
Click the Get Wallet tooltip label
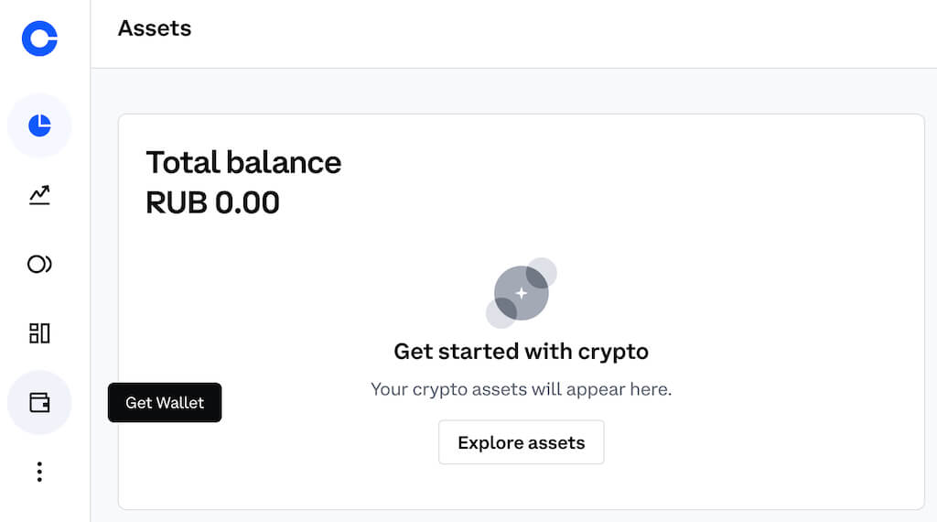[x=165, y=403]
